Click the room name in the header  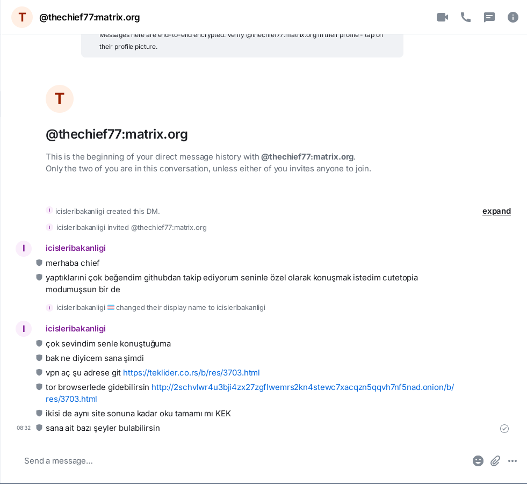89,17
